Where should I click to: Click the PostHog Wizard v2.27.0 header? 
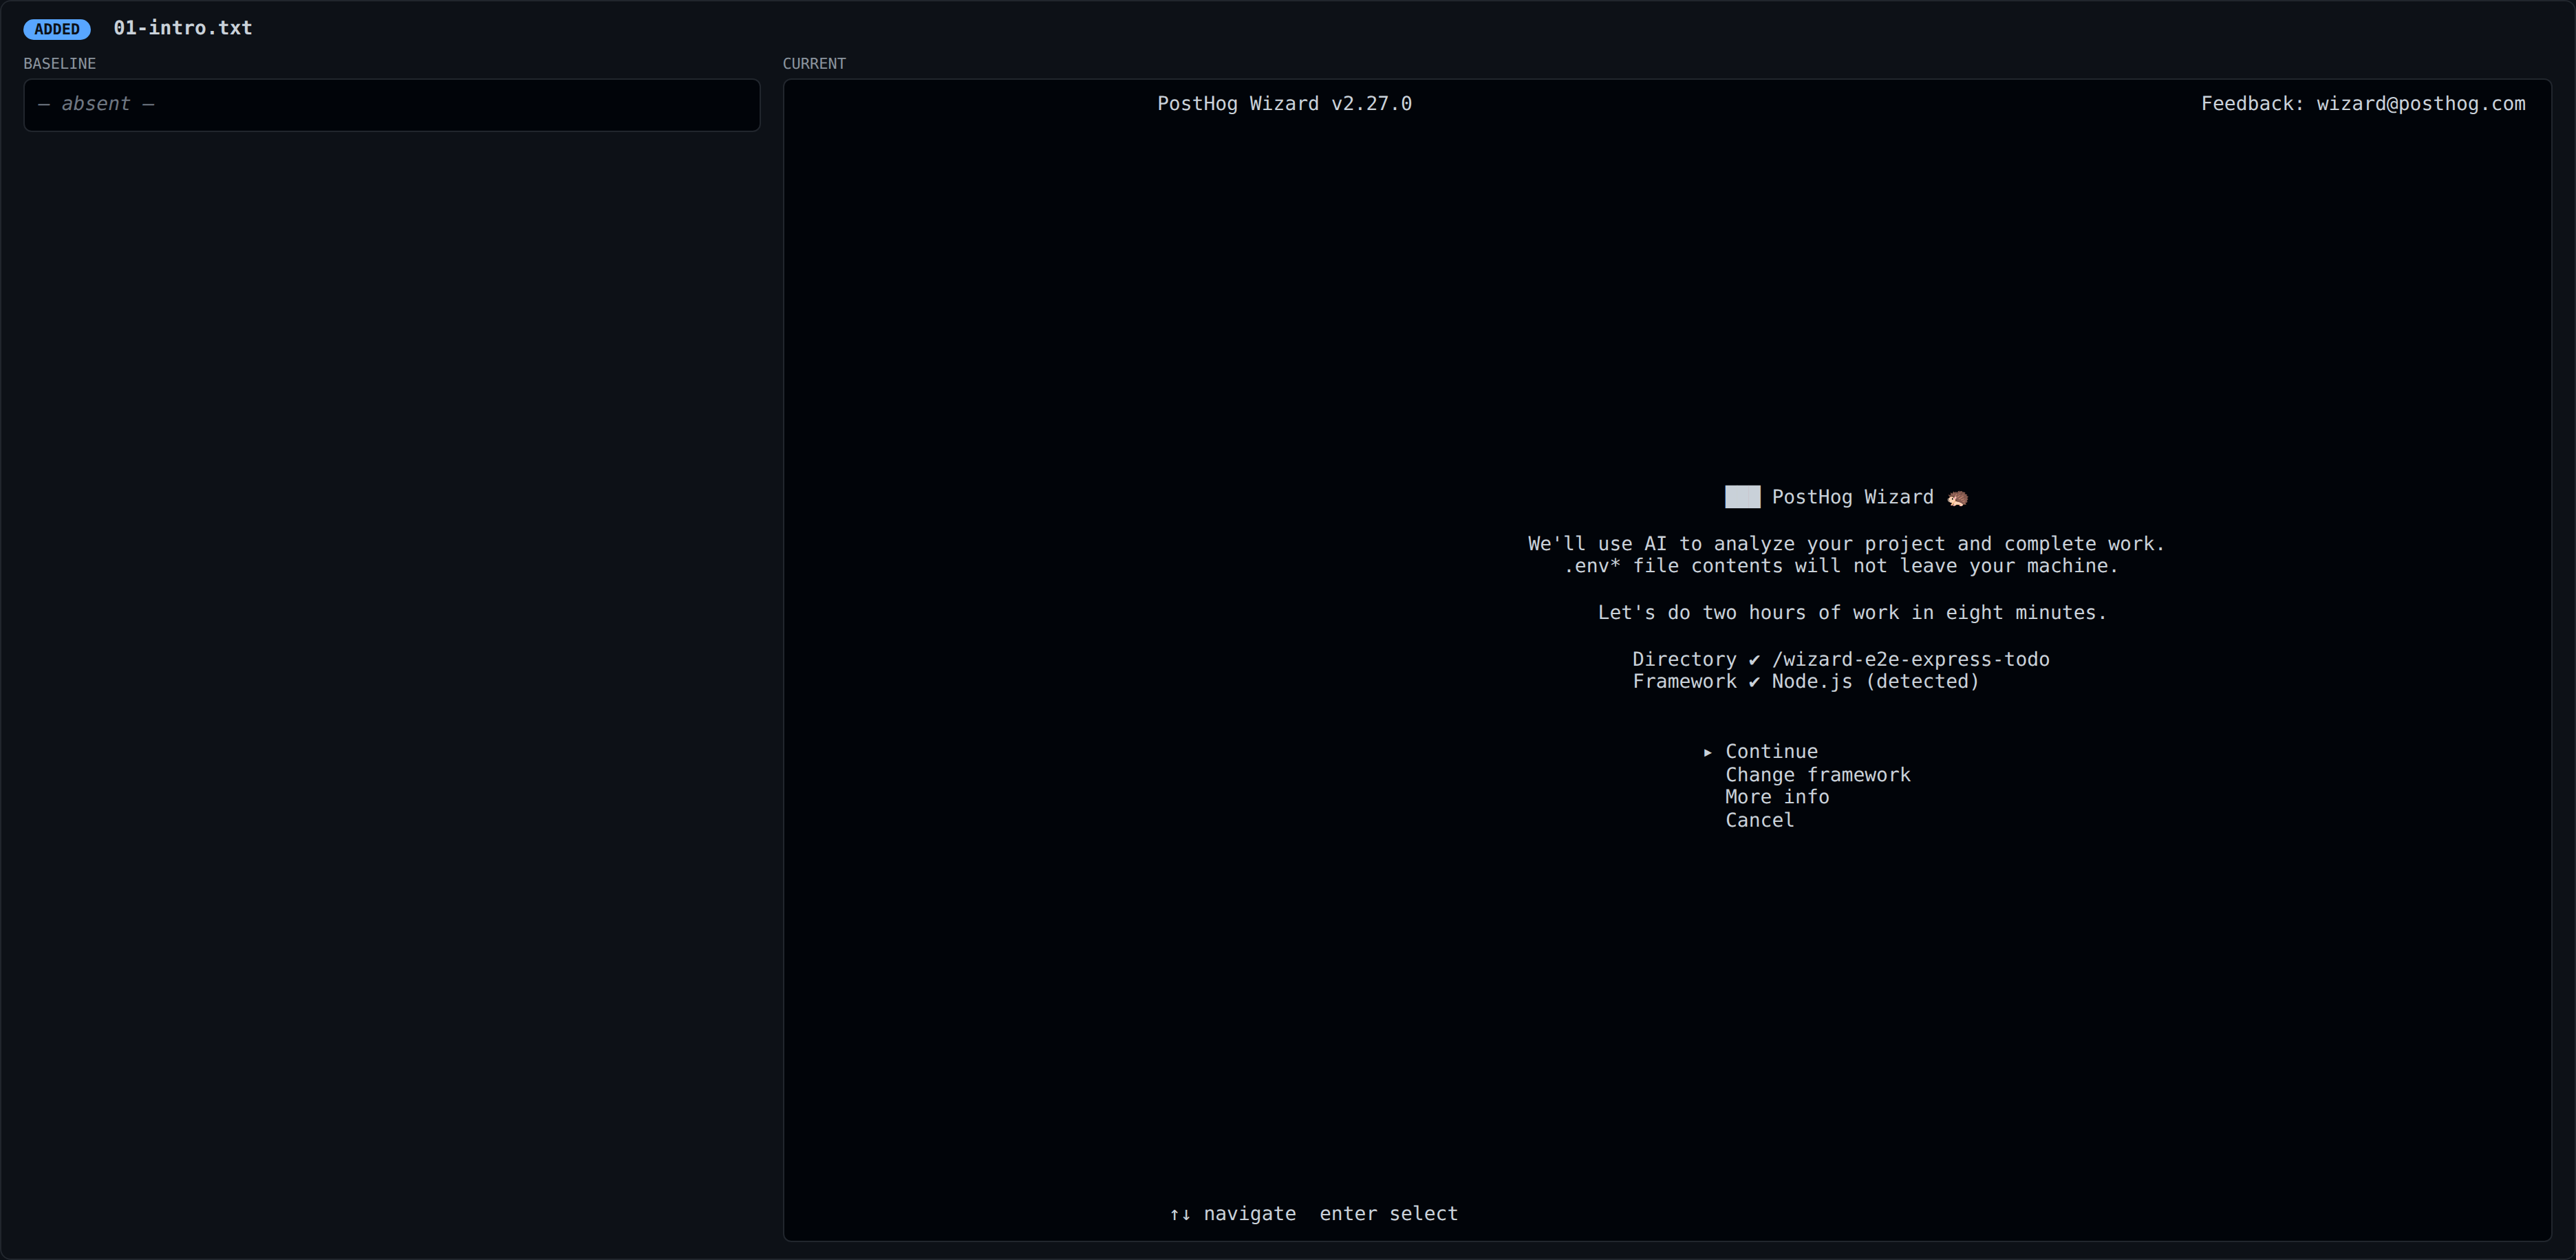point(1284,104)
